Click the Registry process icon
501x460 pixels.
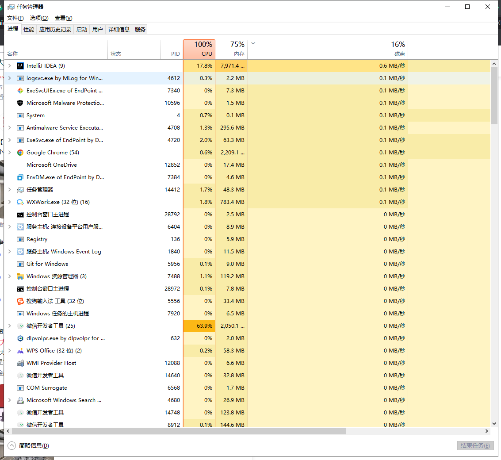point(20,239)
